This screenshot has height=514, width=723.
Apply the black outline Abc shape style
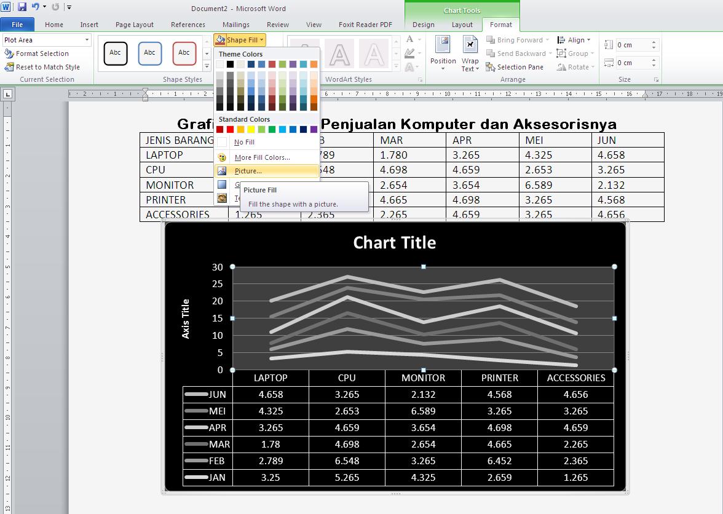(x=116, y=53)
